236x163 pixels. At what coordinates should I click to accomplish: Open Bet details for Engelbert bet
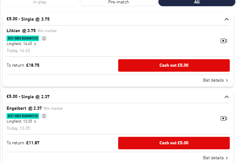215,158
